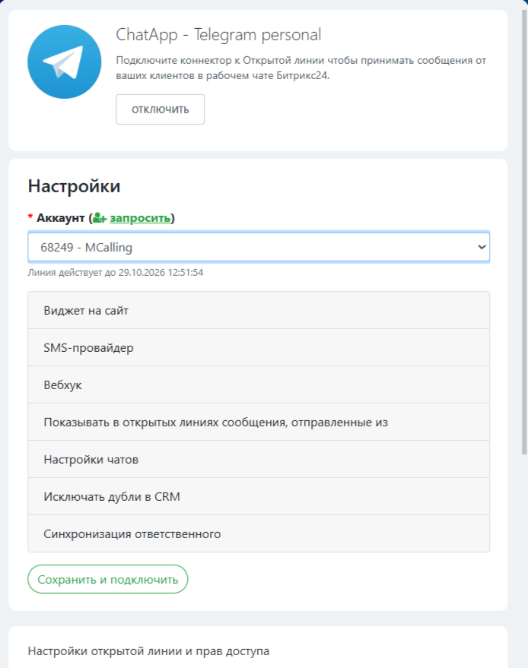Open the Настройки чатов section

259,459
